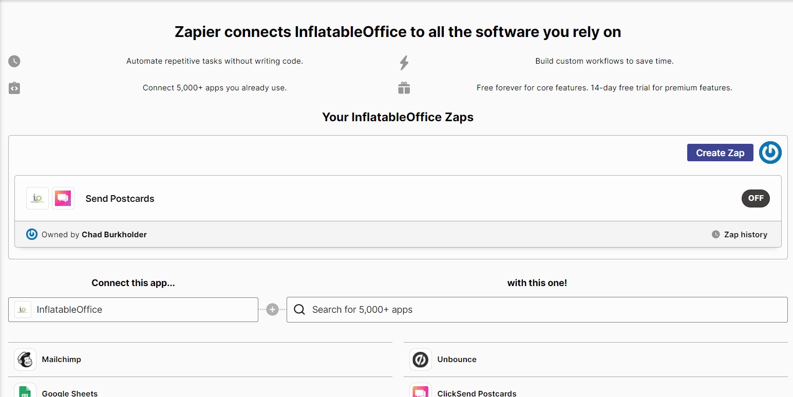Click the clock icon beside Automate repetitive tasks
Screen dimensions: 793x397
click(14, 61)
